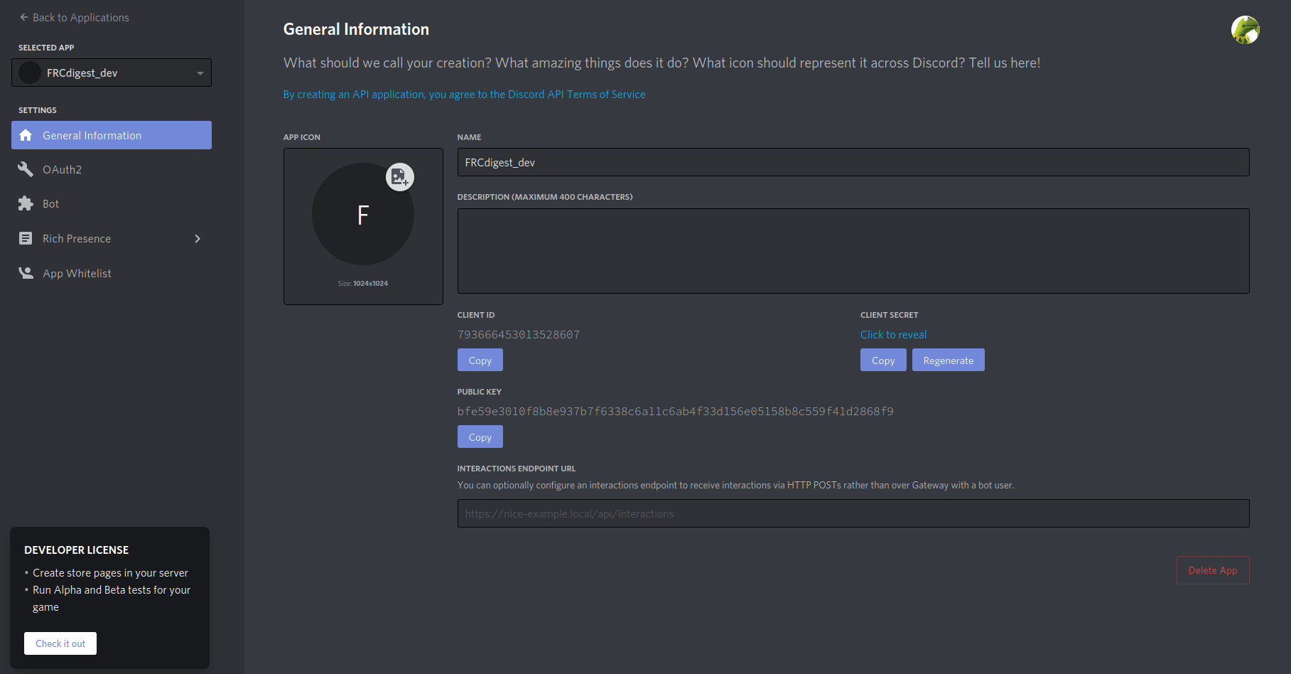Open the selected app dropdown

(112, 73)
